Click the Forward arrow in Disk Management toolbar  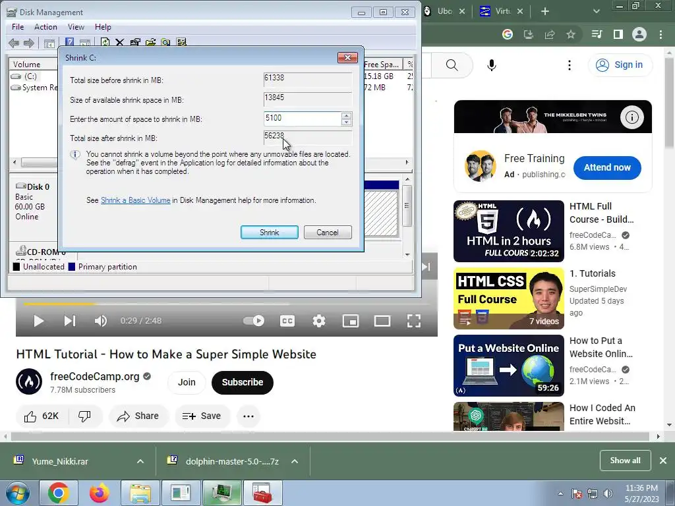coord(29,43)
